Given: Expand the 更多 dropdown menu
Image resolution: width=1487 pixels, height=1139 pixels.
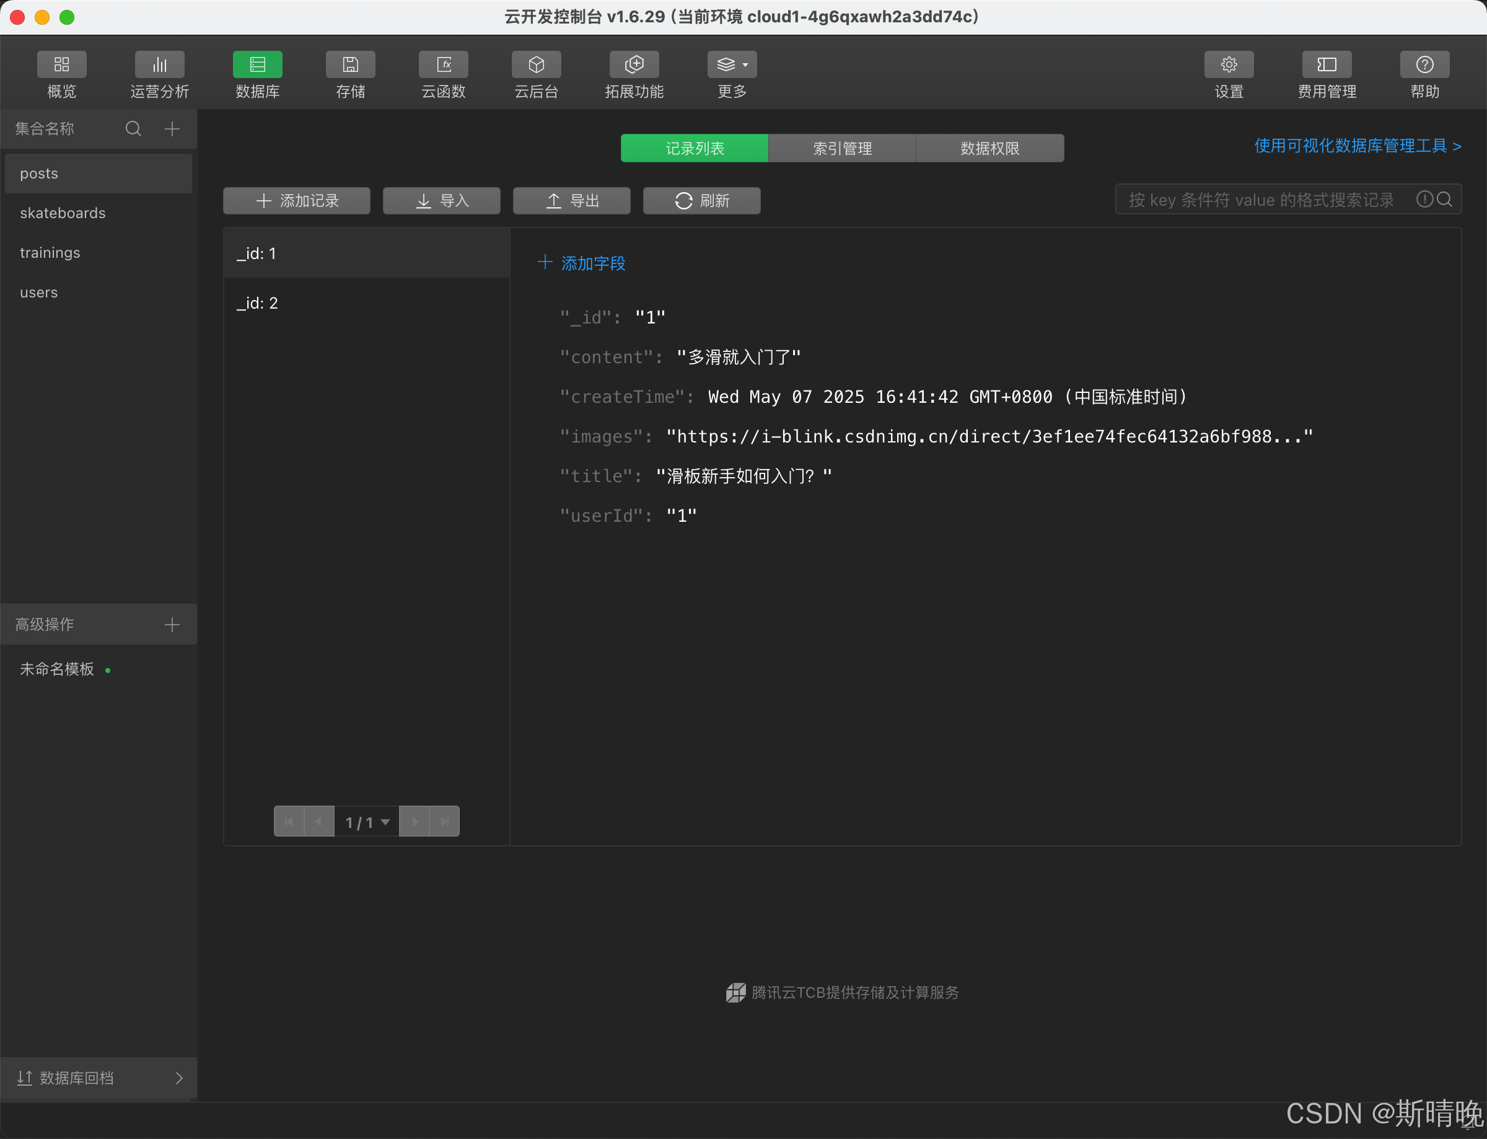Looking at the screenshot, I should coord(732,65).
